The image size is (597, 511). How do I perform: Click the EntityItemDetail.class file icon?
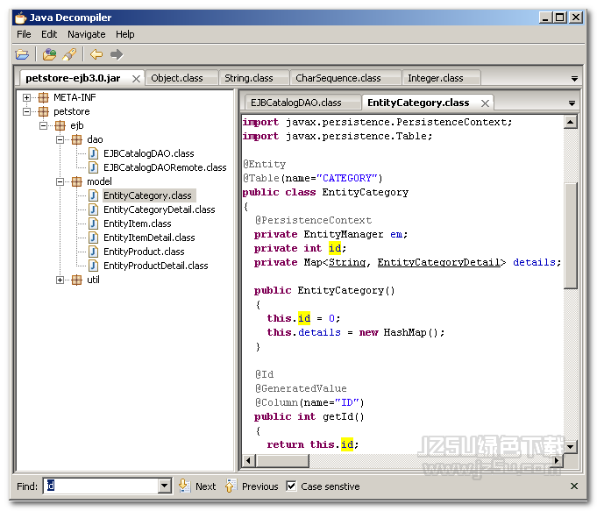coord(93,238)
